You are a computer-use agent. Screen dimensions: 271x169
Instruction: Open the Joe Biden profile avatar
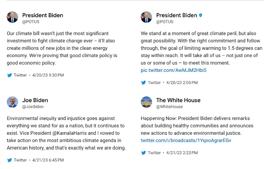click(12, 102)
